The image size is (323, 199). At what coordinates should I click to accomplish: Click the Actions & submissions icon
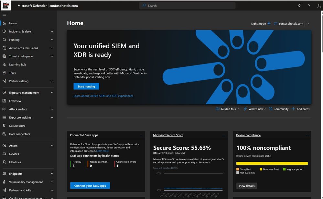click(4, 48)
